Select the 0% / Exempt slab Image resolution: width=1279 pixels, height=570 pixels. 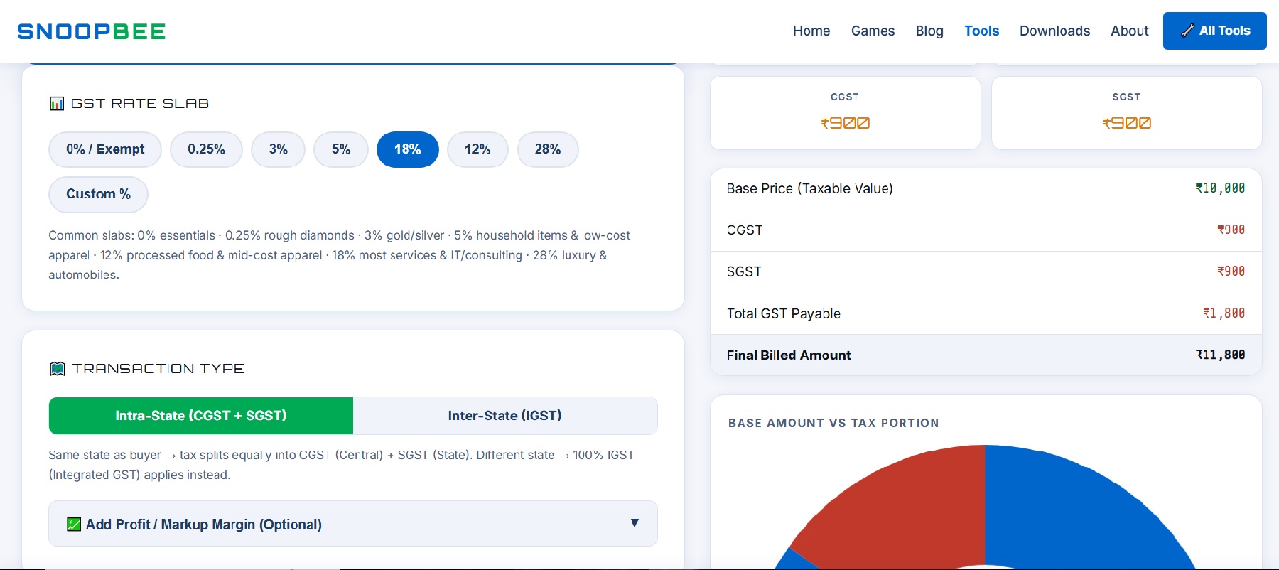(x=105, y=149)
